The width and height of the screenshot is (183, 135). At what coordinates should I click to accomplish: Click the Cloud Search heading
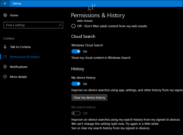tap(83, 36)
